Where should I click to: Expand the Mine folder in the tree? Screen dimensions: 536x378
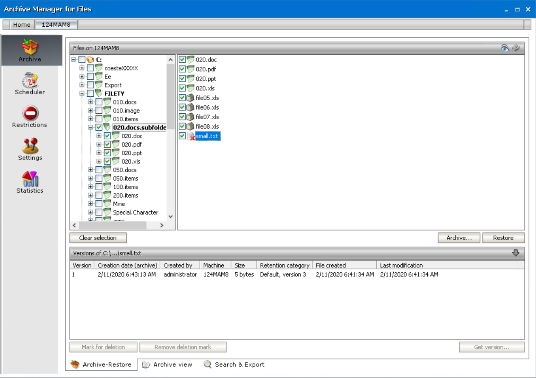90,204
